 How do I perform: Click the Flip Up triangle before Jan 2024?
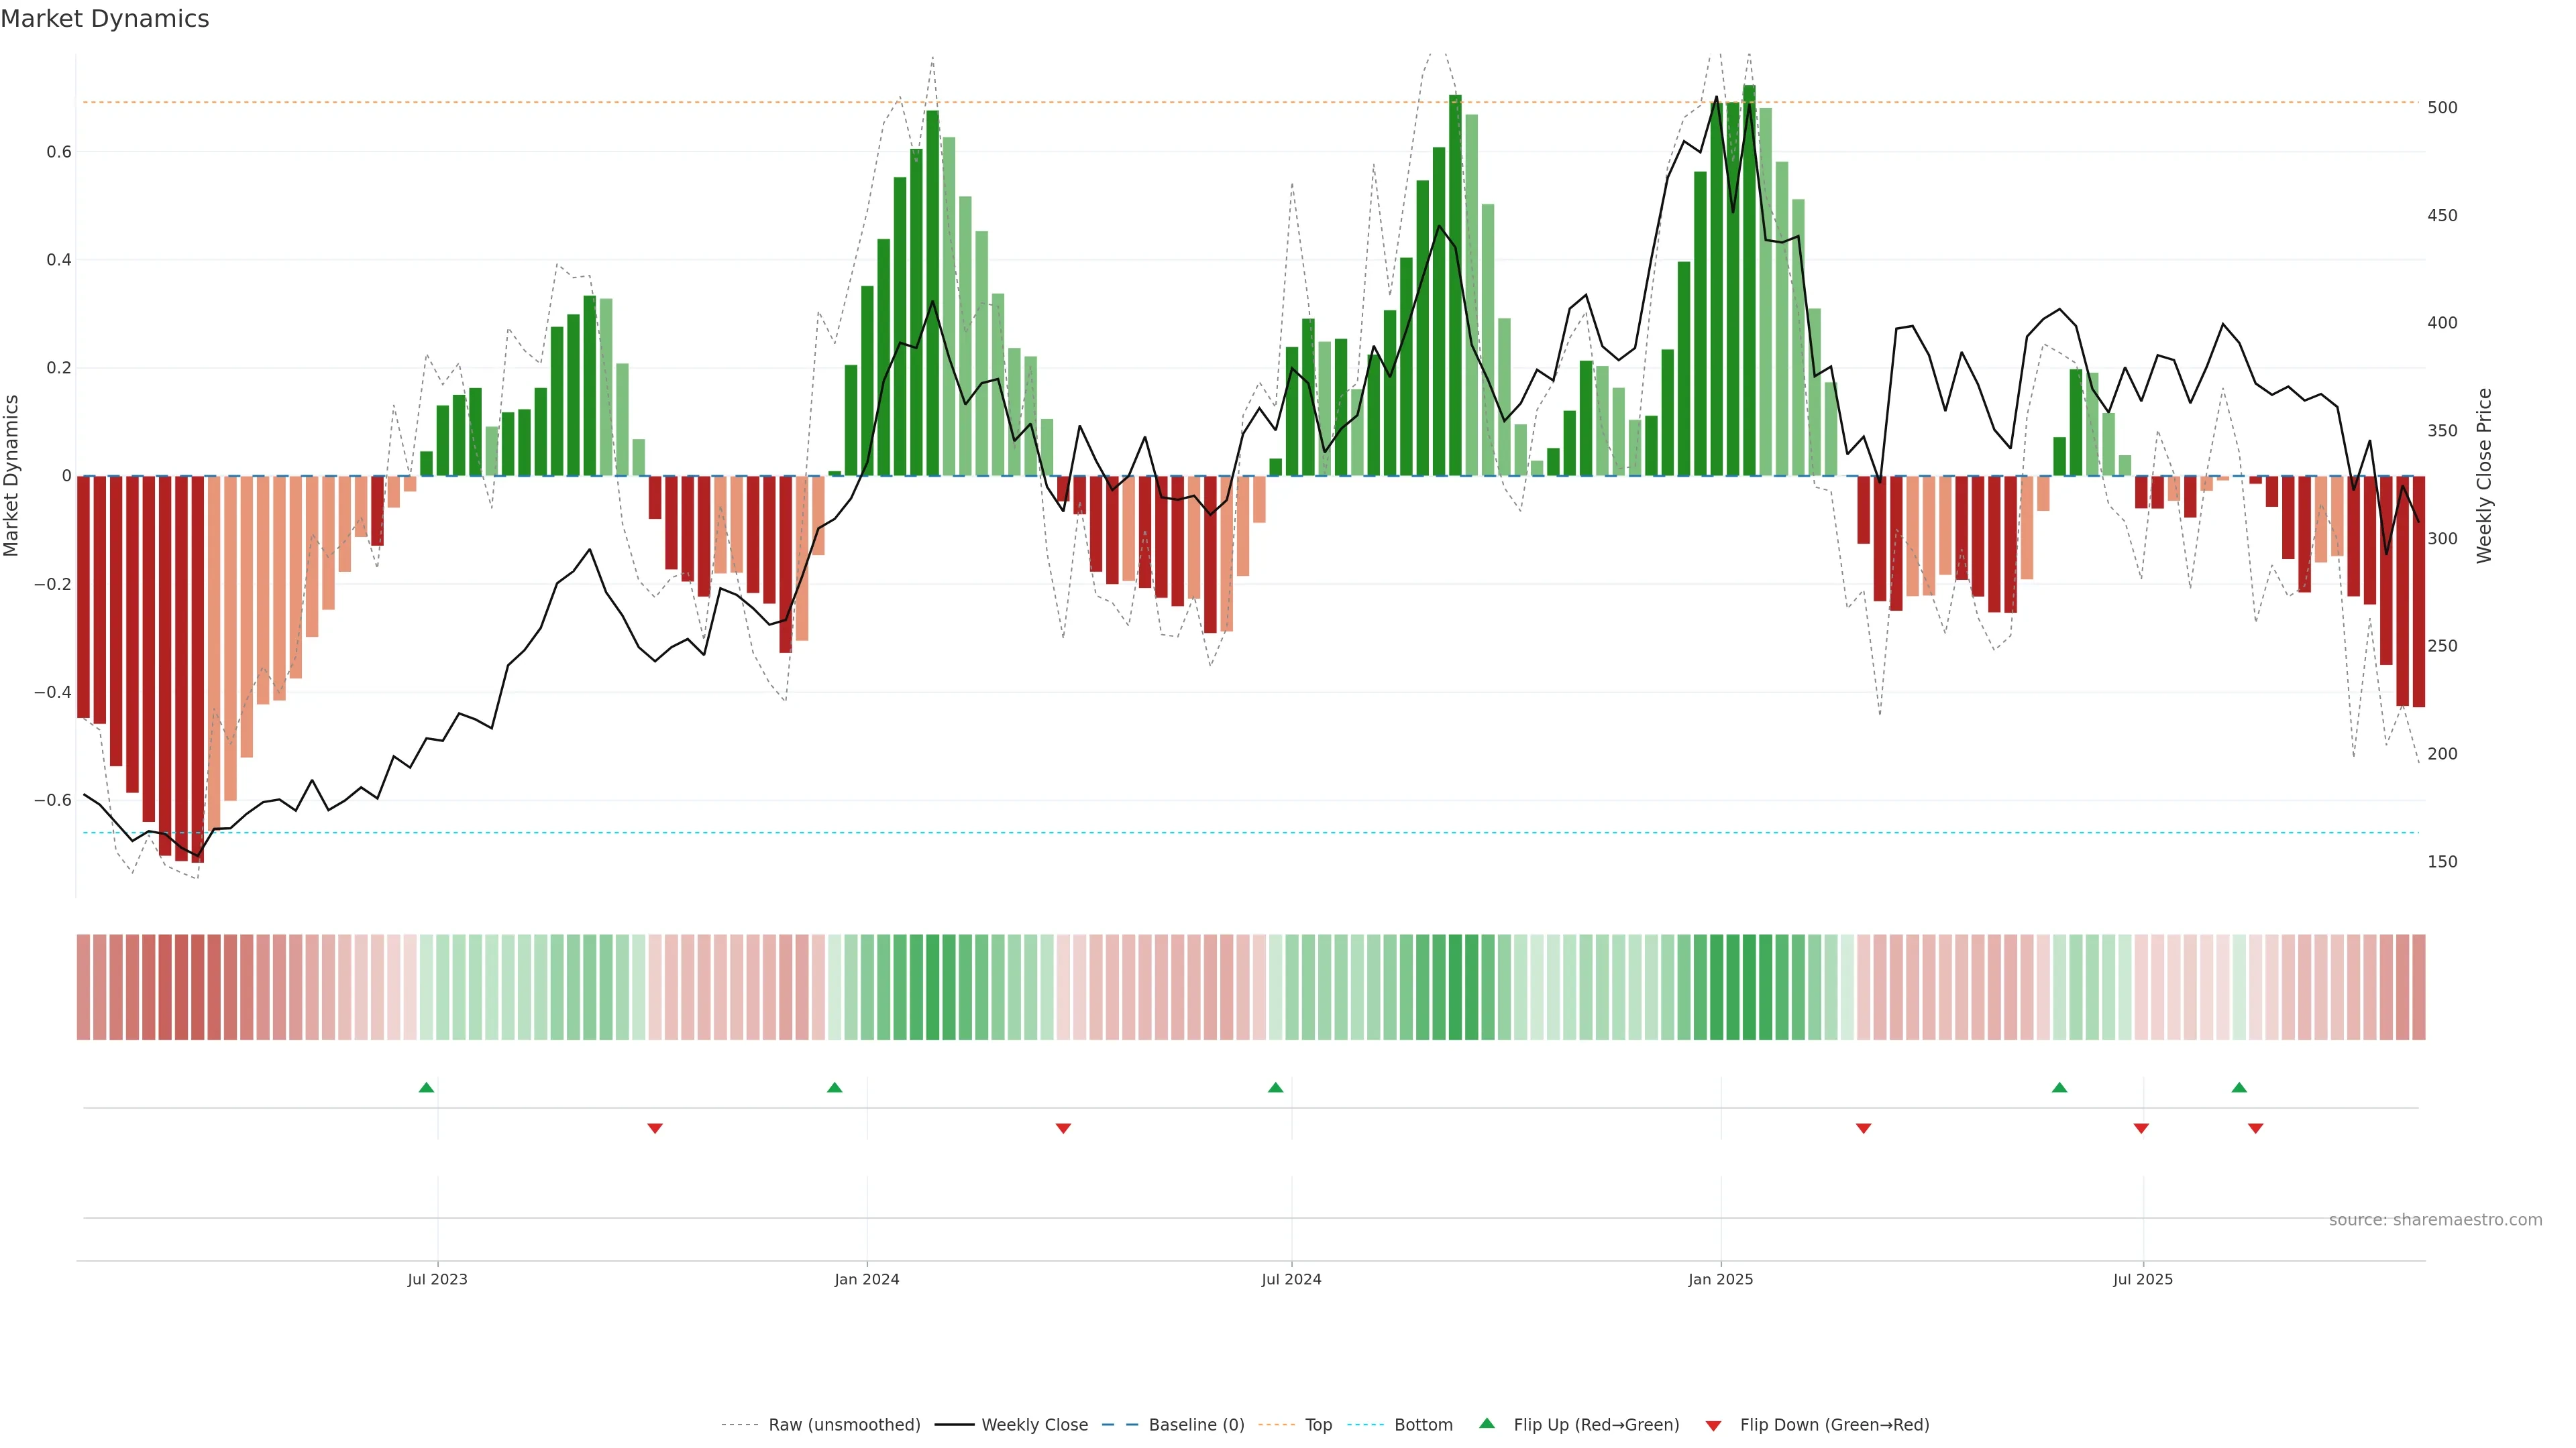coord(834,1087)
